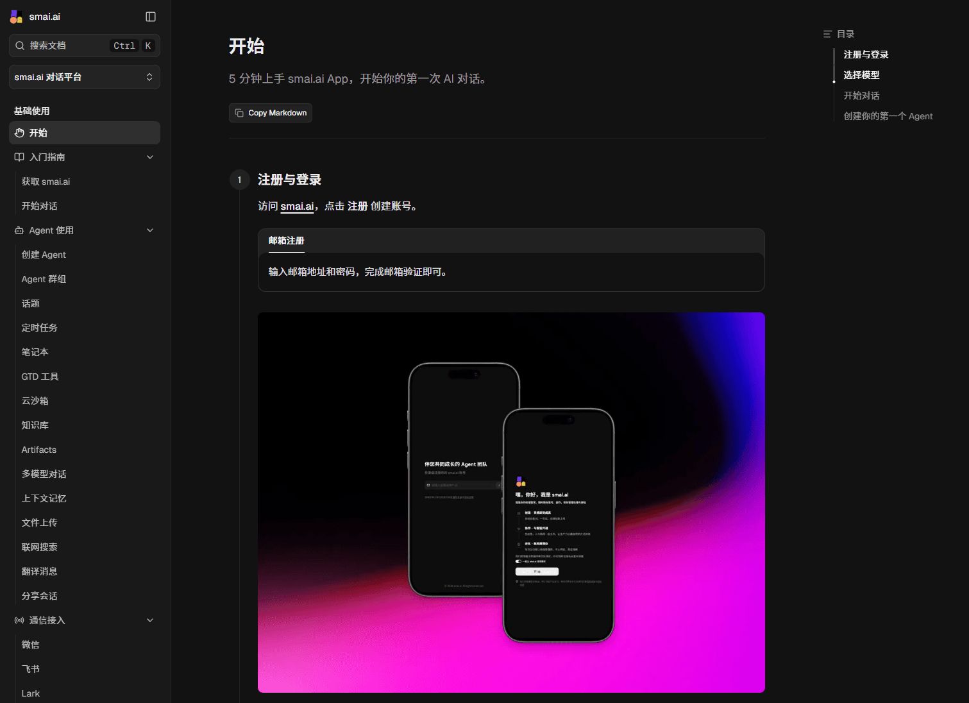Click the hand icon beside 开始
969x703 pixels.
[20, 133]
